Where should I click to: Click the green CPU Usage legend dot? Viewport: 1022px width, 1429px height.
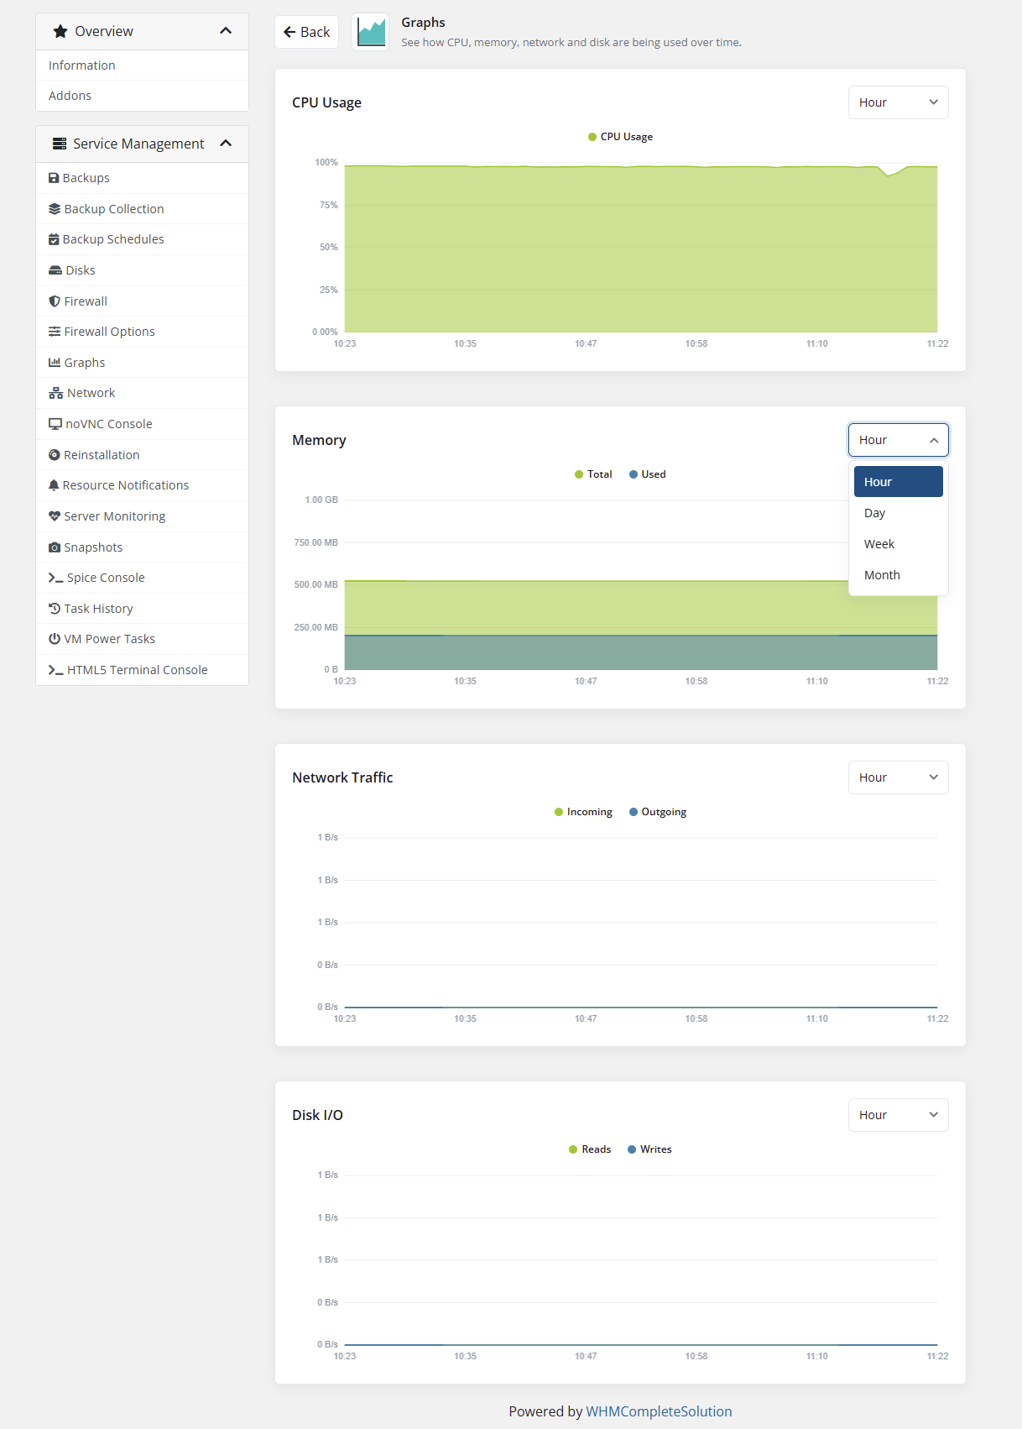(x=592, y=137)
